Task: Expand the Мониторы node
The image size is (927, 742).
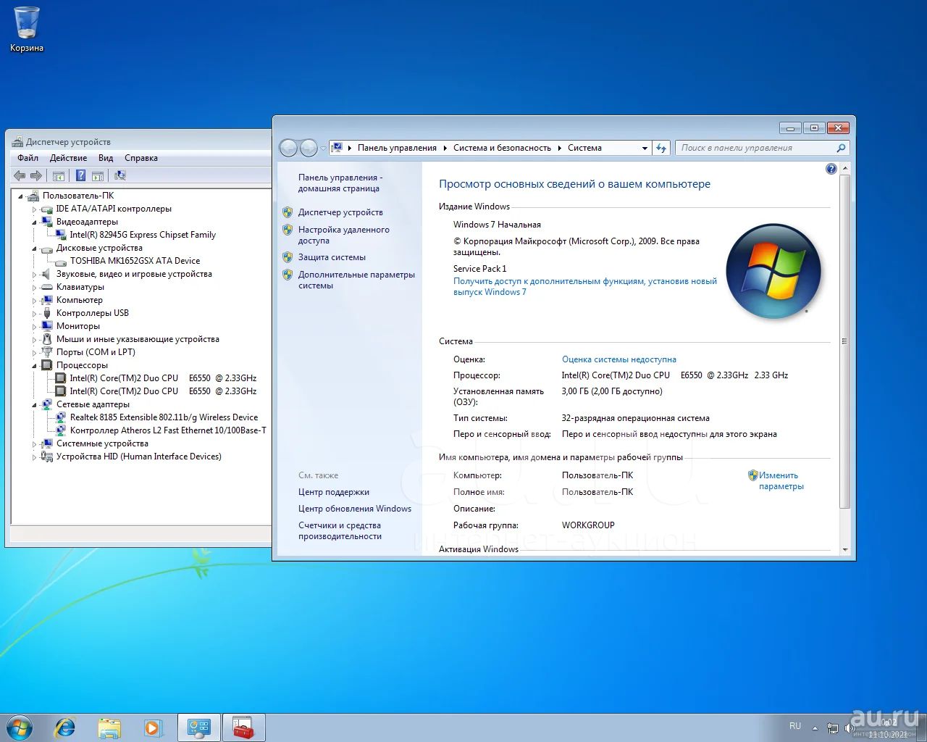Action: pyautogui.click(x=34, y=327)
